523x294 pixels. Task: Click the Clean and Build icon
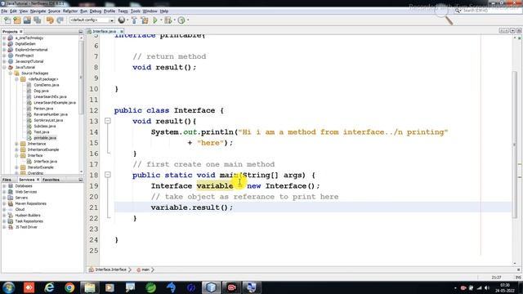tap(145, 20)
